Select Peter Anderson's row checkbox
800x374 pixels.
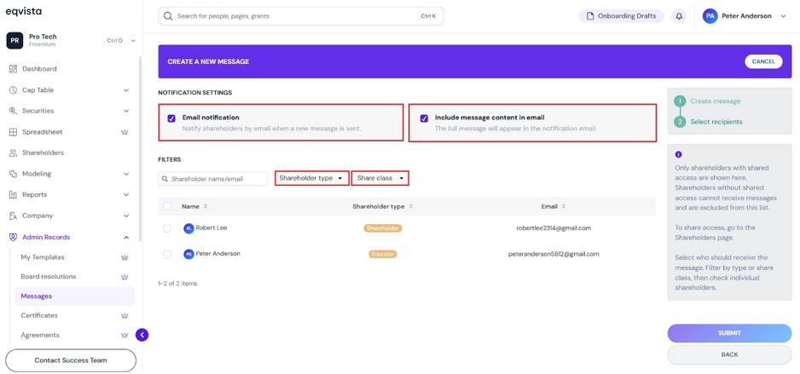pyautogui.click(x=167, y=254)
